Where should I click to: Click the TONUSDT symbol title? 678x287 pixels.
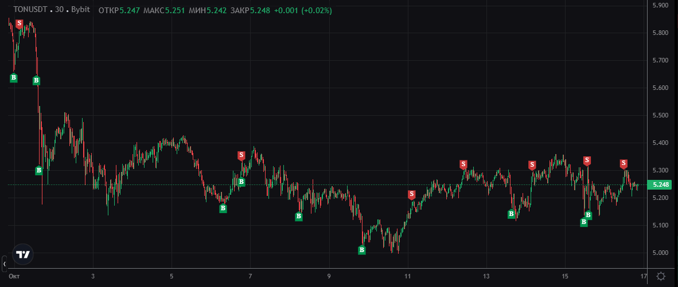pyautogui.click(x=31, y=10)
